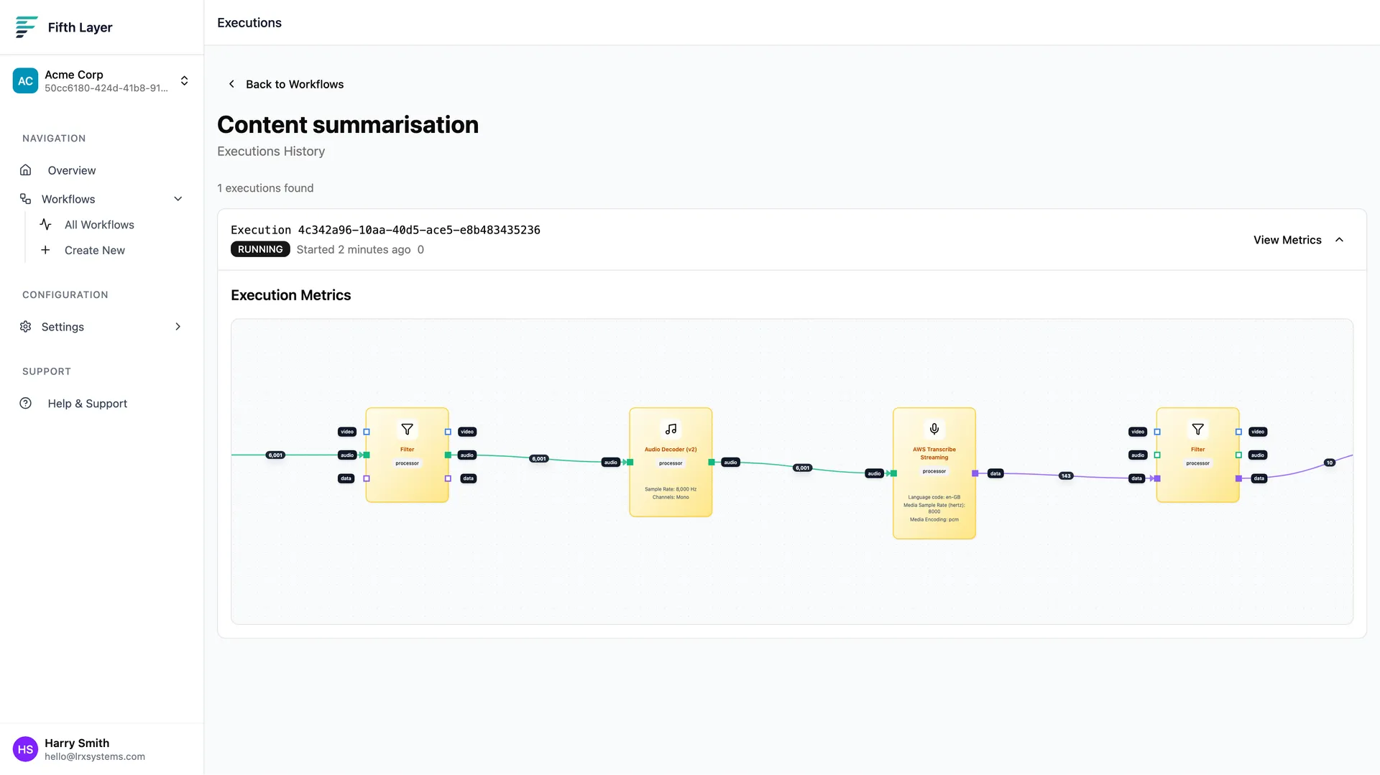Click the funnel icon on the rightmost Filter node
The width and height of the screenshot is (1380, 775).
click(1197, 429)
